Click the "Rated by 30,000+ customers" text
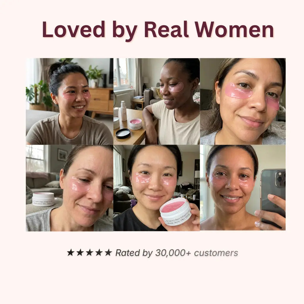304x304 pixels. tap(177, 253)
